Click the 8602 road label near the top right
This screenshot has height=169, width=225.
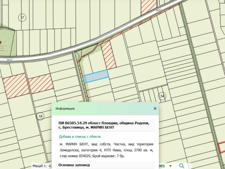click(x=158, y=10)
